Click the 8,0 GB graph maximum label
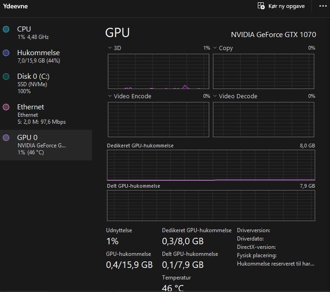Image resolution: width=330 pixels, height=292 pixels. point(307,146)
